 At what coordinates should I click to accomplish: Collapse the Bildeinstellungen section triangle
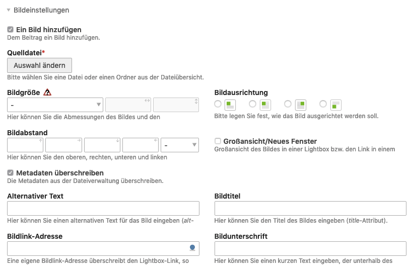[9, 10]
